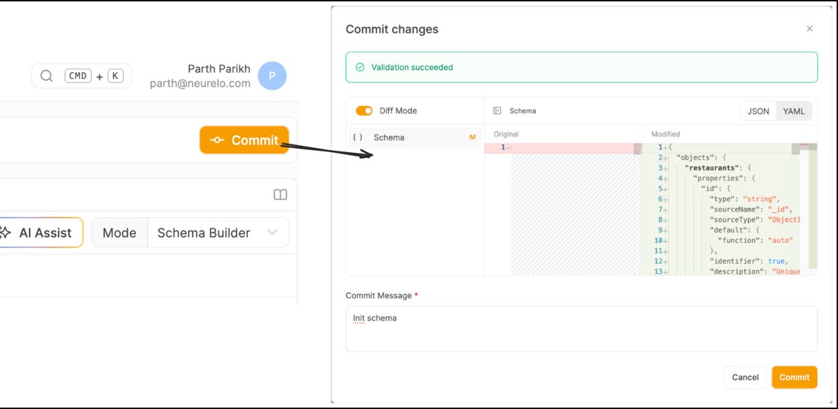Open the Schema Builder mode dropdown
Image resolution: width=838 pixels, height=409 pixels.
[218, 232]
